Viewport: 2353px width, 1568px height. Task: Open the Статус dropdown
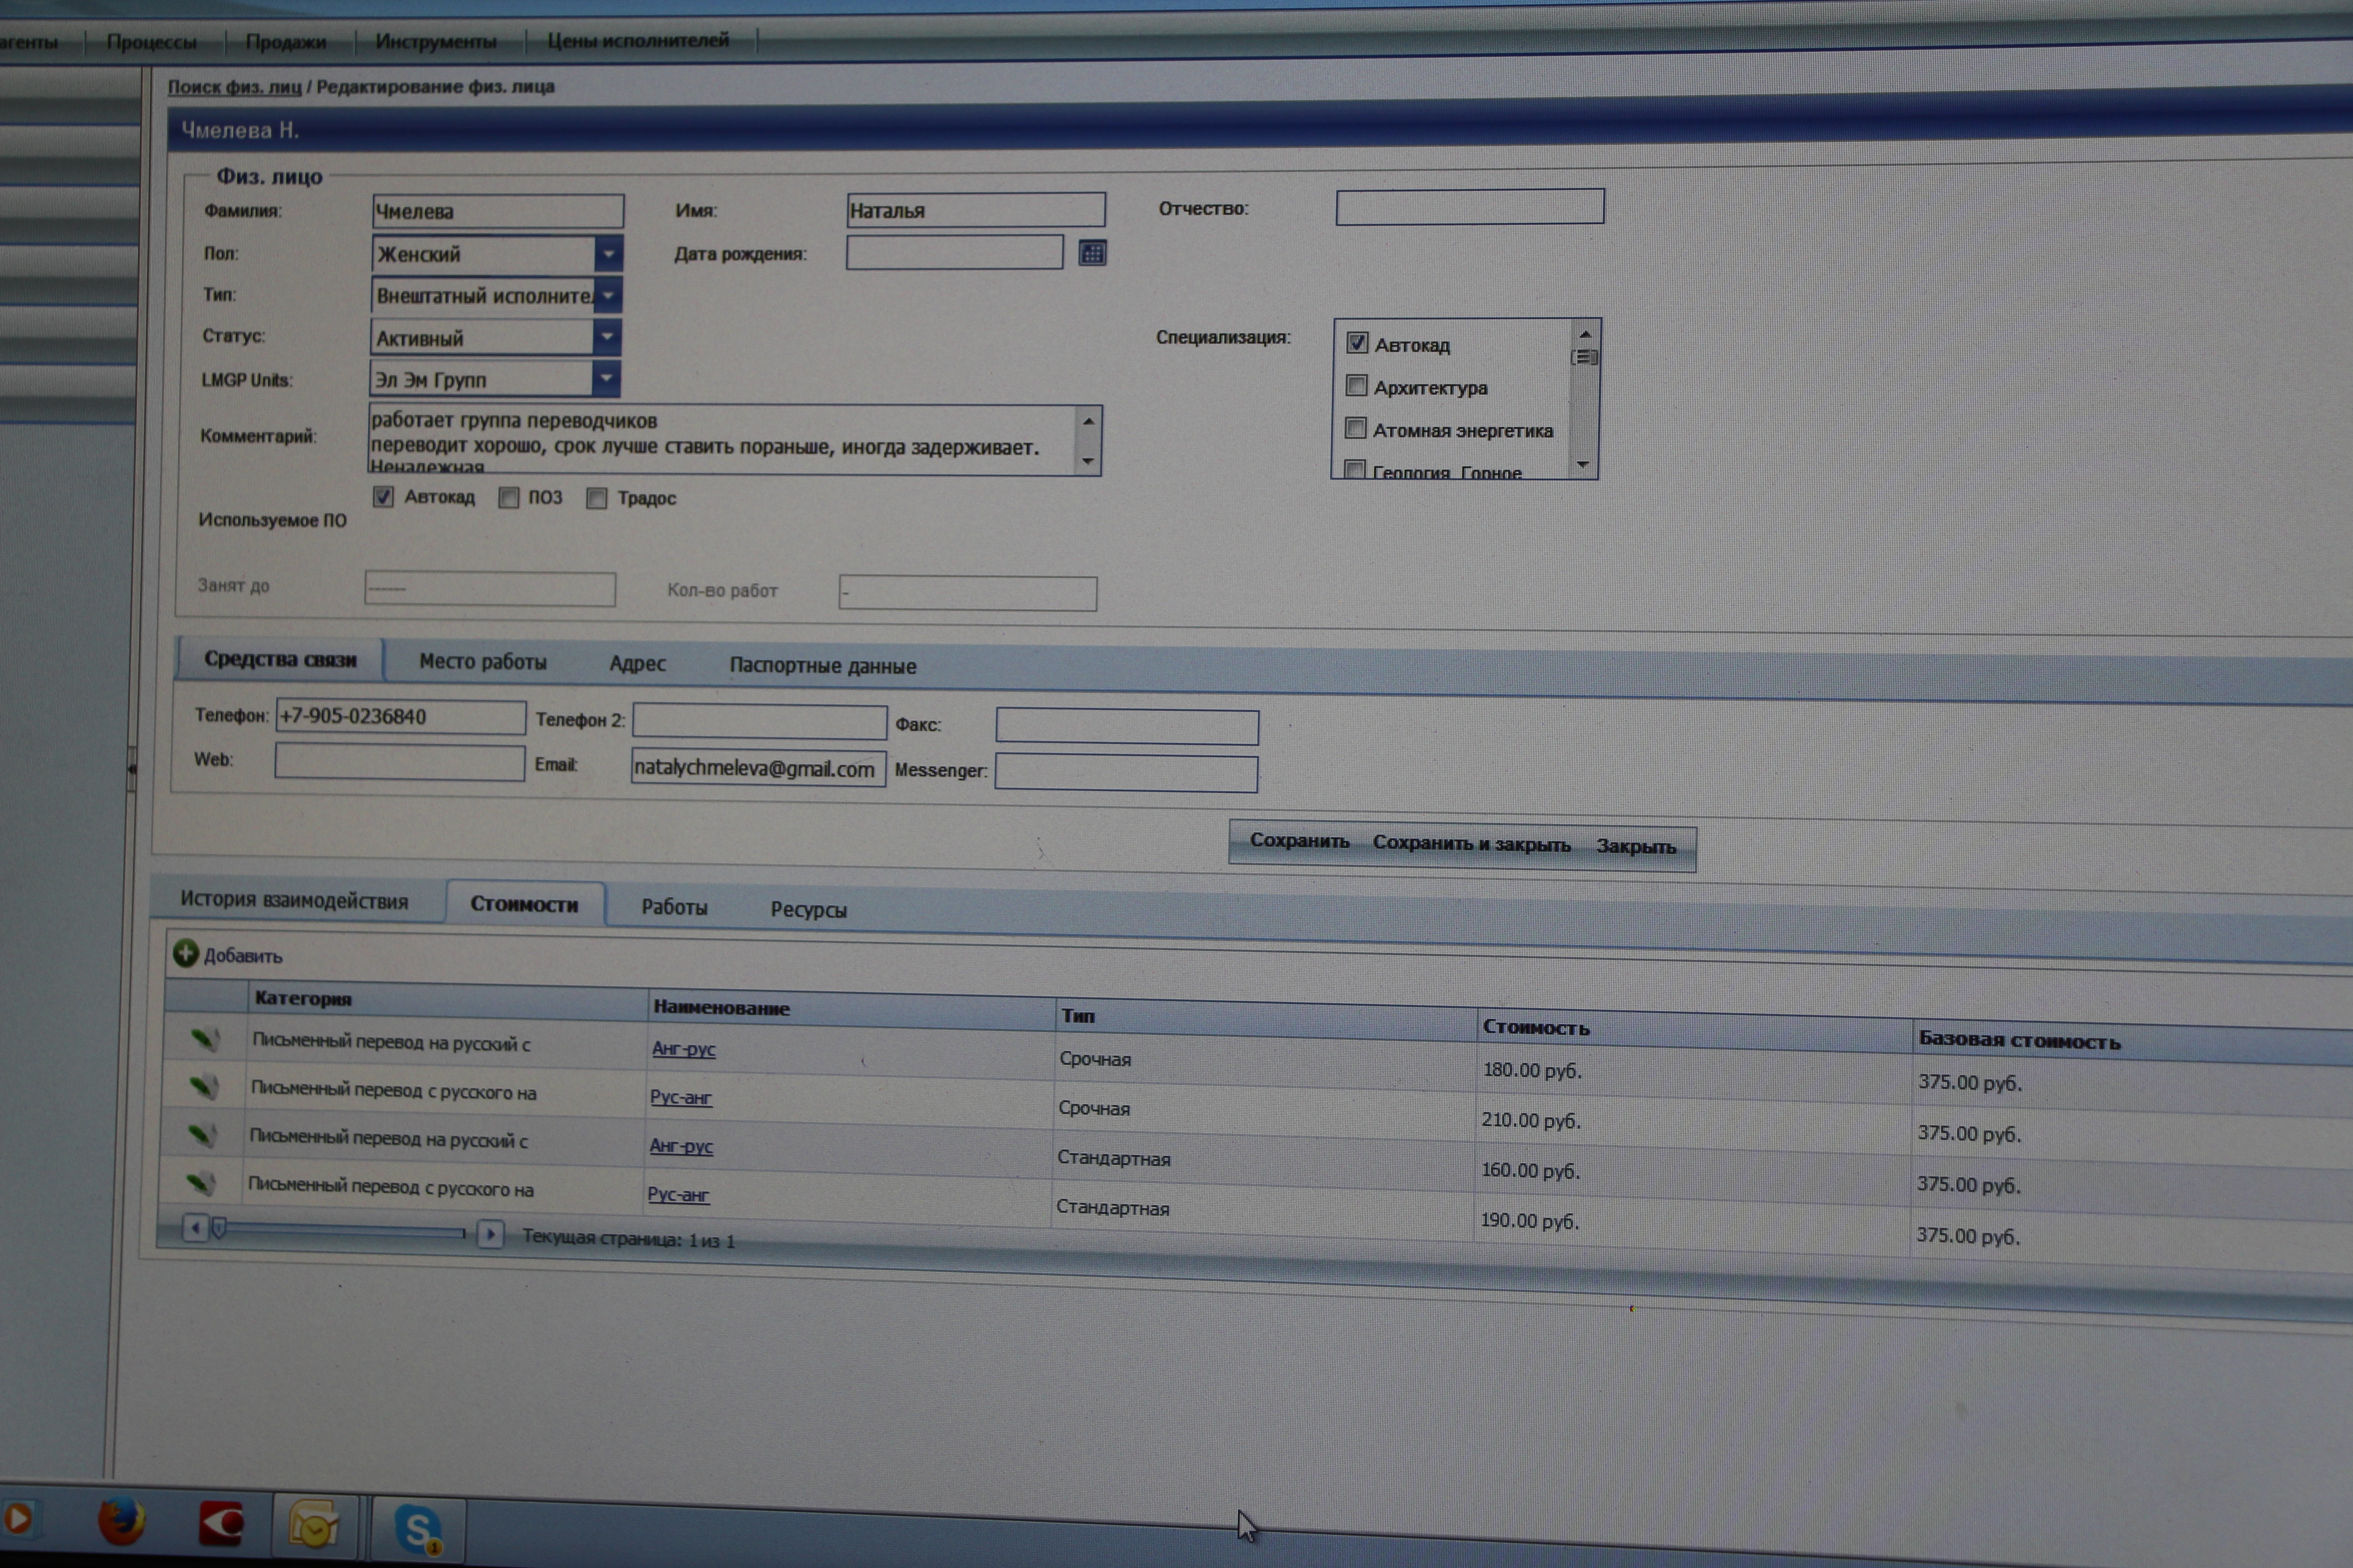click(x=606, y=337)
